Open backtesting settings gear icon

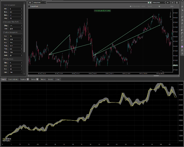[x=30, y=2]
